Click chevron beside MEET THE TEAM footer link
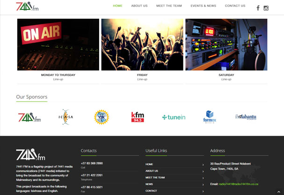The height and width of the screenshot is (195, 284). click(x=203, y=178)
